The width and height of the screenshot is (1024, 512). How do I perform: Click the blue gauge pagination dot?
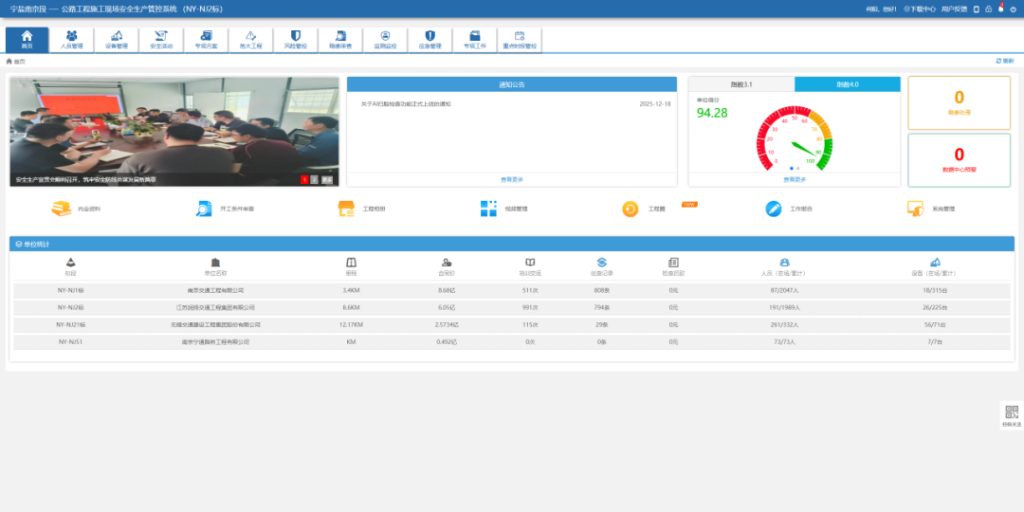tap(792, 168)
